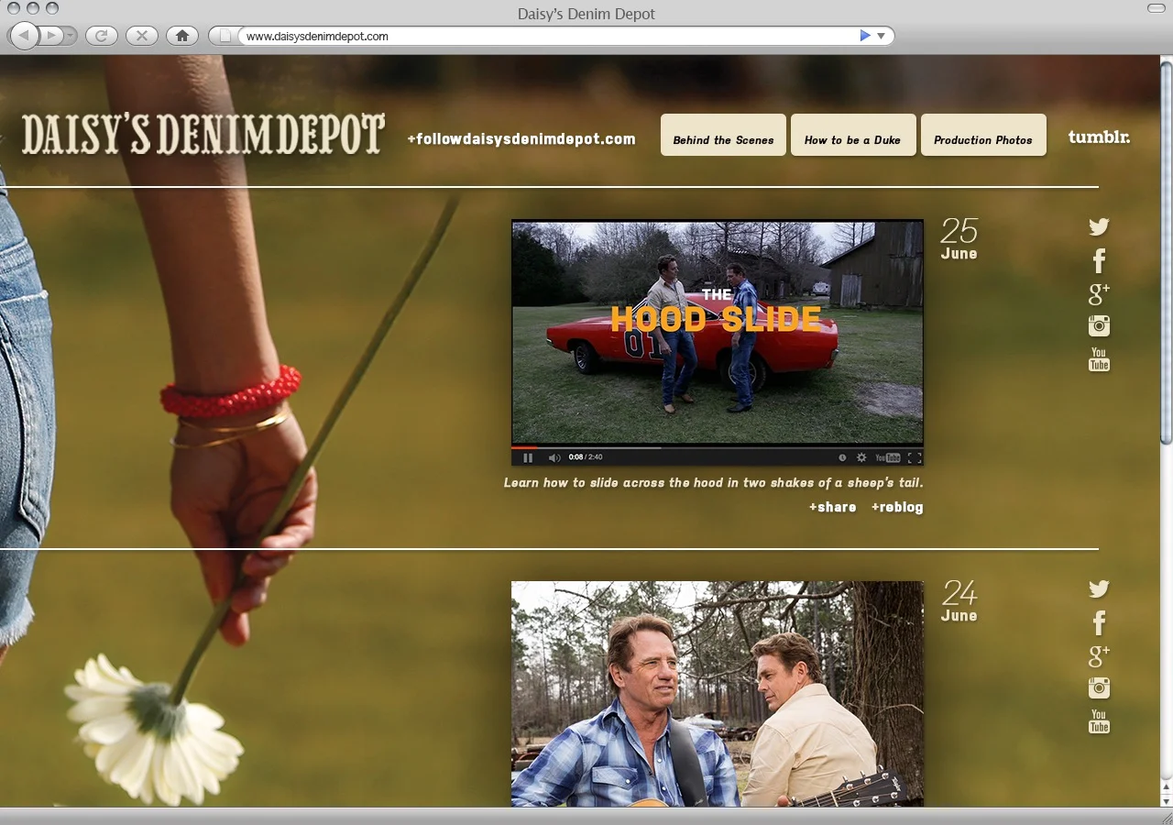
Task: Click +share under the video post
Action: 832,507
